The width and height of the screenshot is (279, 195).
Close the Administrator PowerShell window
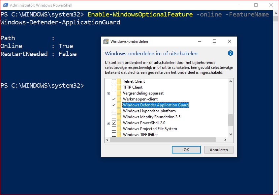pyautogui.click(x=271, y=5)
